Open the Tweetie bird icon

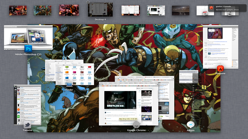click(x=27, y=125)
